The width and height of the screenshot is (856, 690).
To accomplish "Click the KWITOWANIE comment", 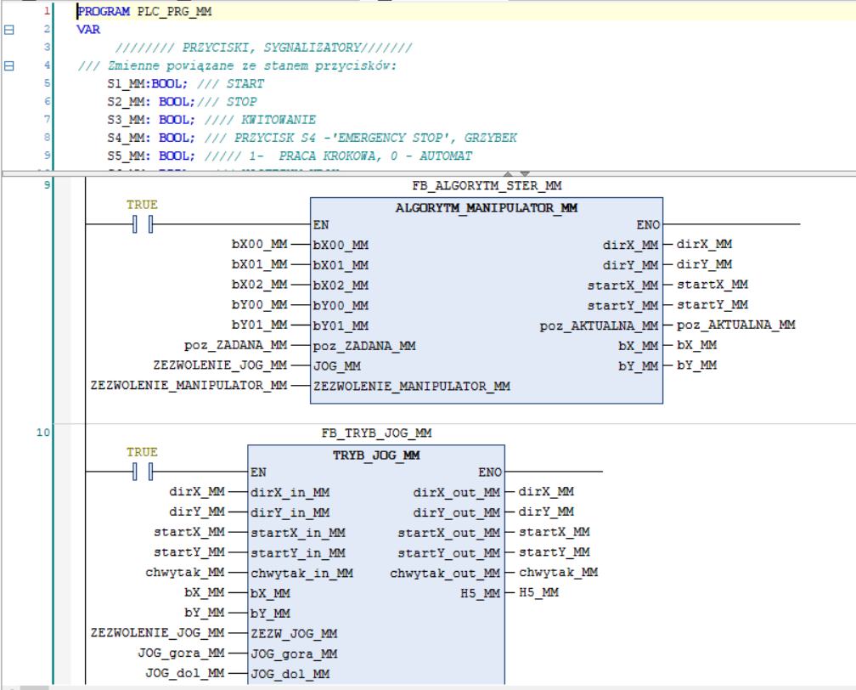I will tap(261, 120).
